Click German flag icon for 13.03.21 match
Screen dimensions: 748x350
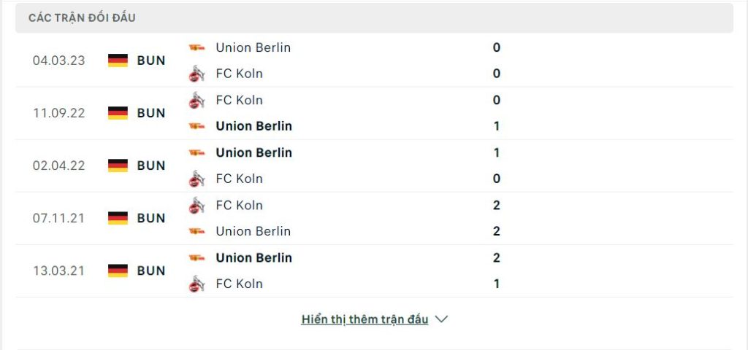118,271
